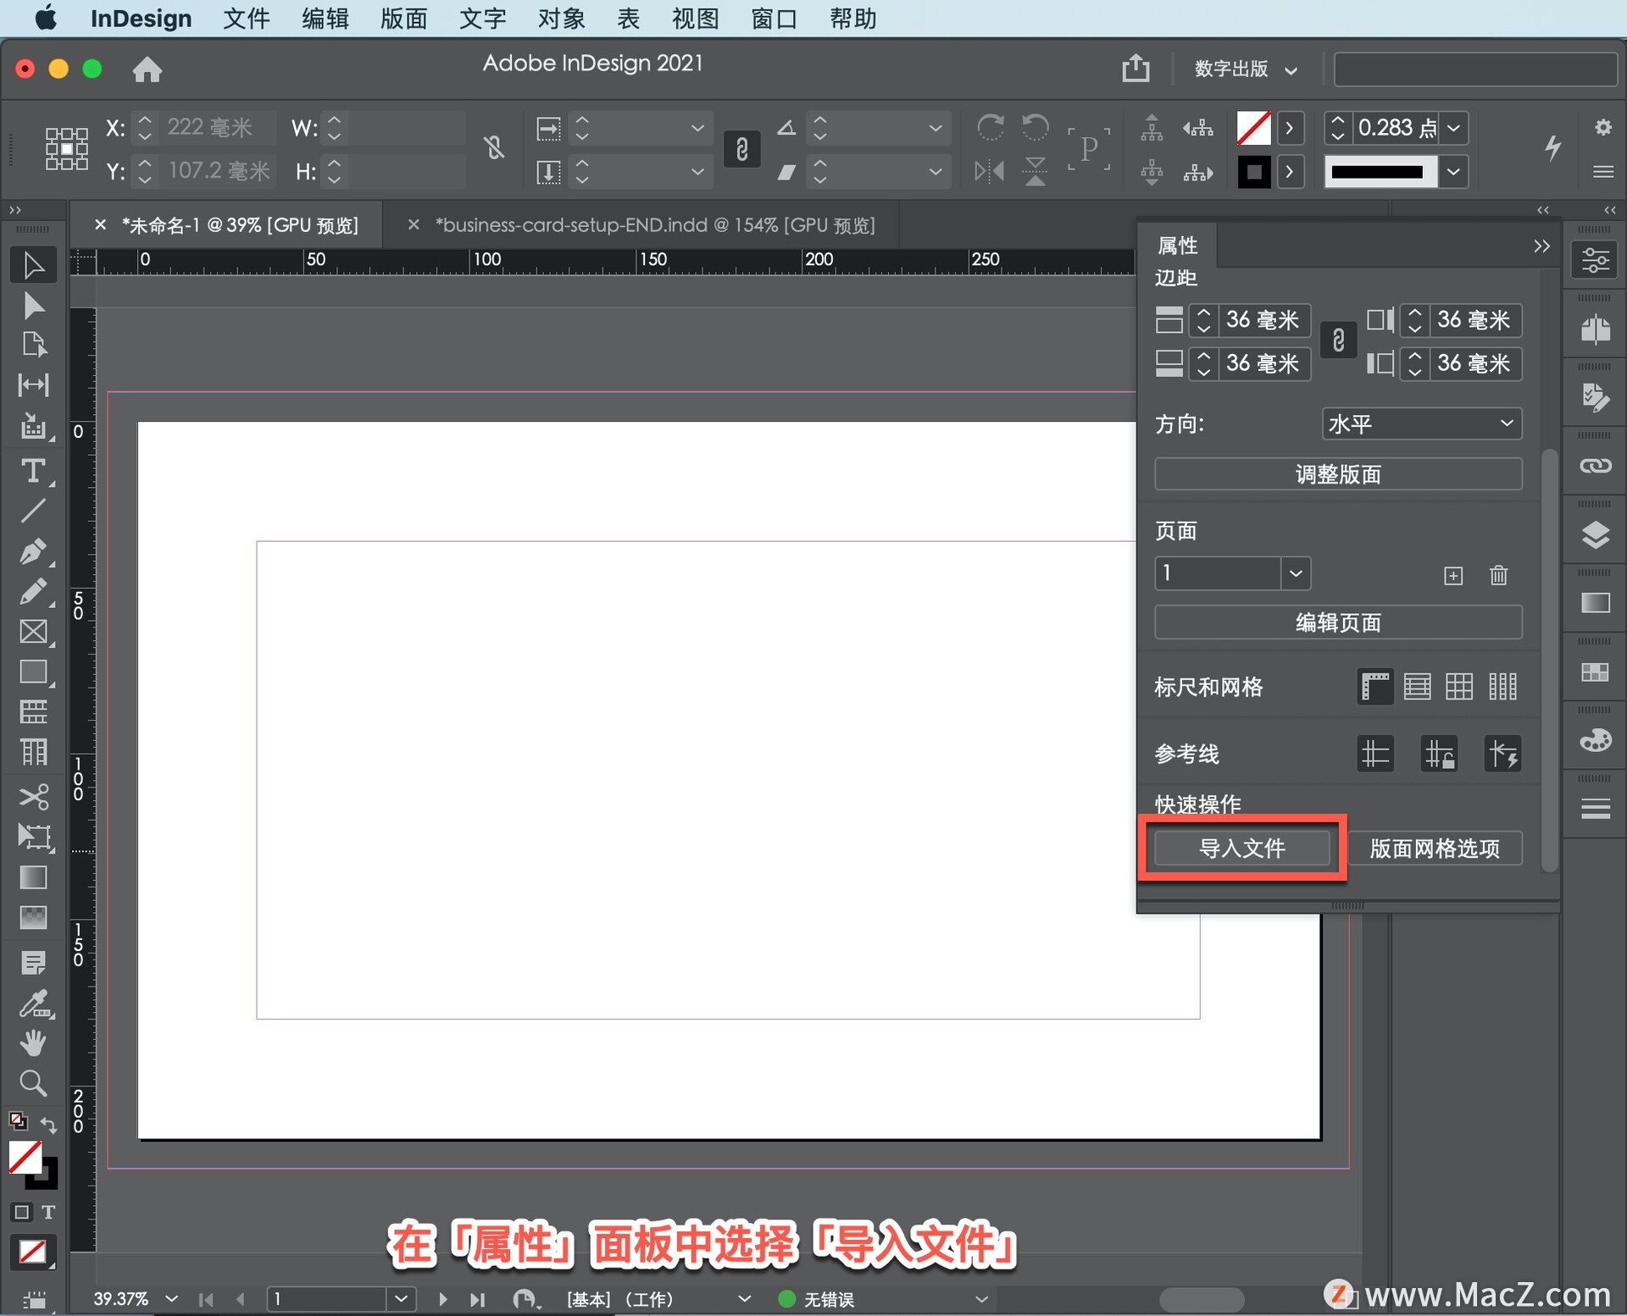This screenshot has height=1316, width=1627.
Task: Toggle show rulers icon
Action: click(1374, 686)
